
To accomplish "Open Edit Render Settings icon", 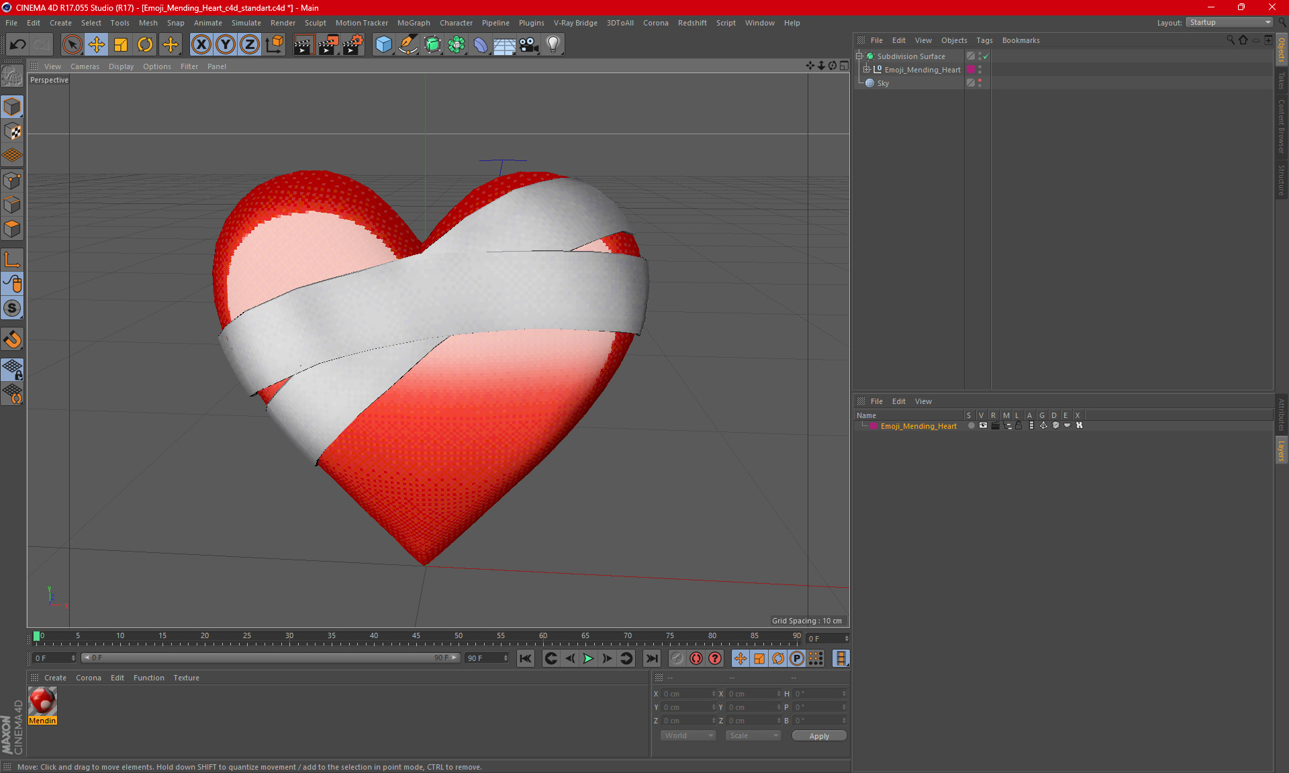I will [x=353, y=45].
